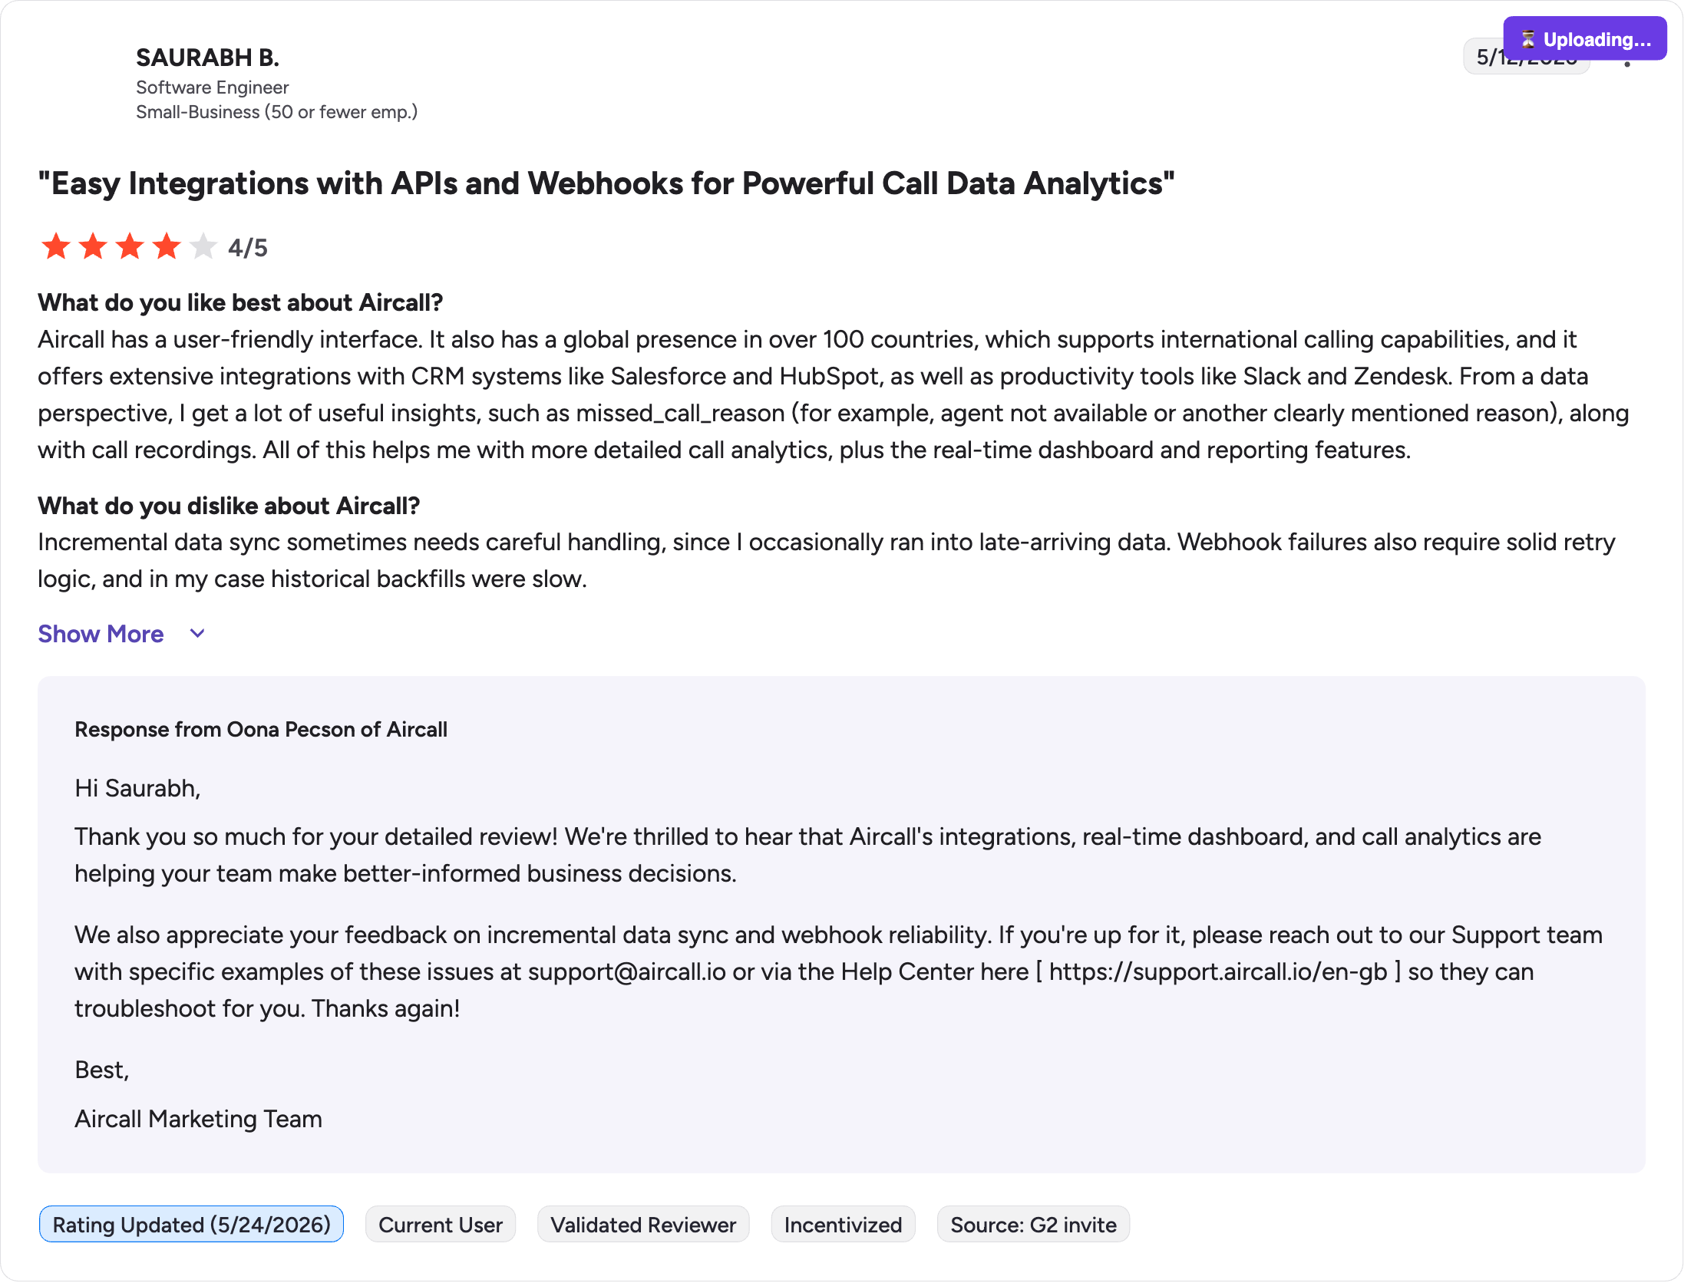Click the review title about Easy Integrations

tap(606, 183)
